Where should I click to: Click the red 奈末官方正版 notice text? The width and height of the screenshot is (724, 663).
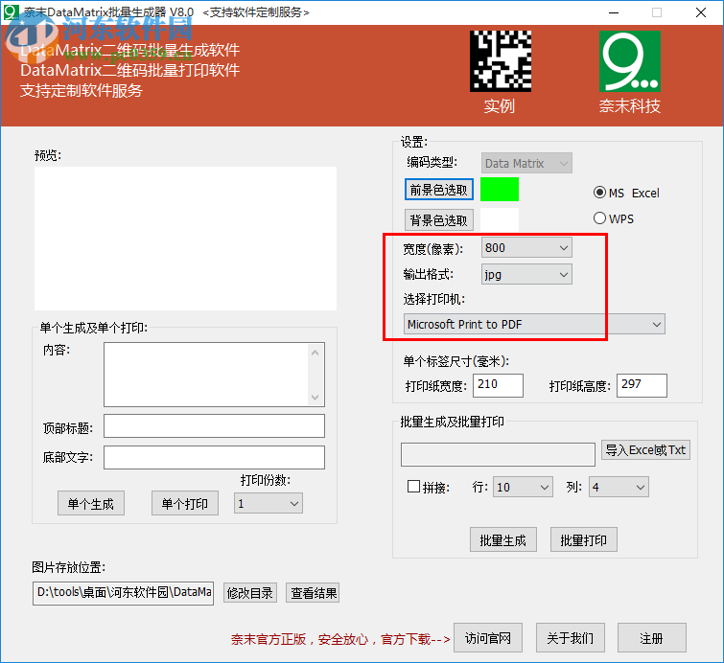click(340, 639)
